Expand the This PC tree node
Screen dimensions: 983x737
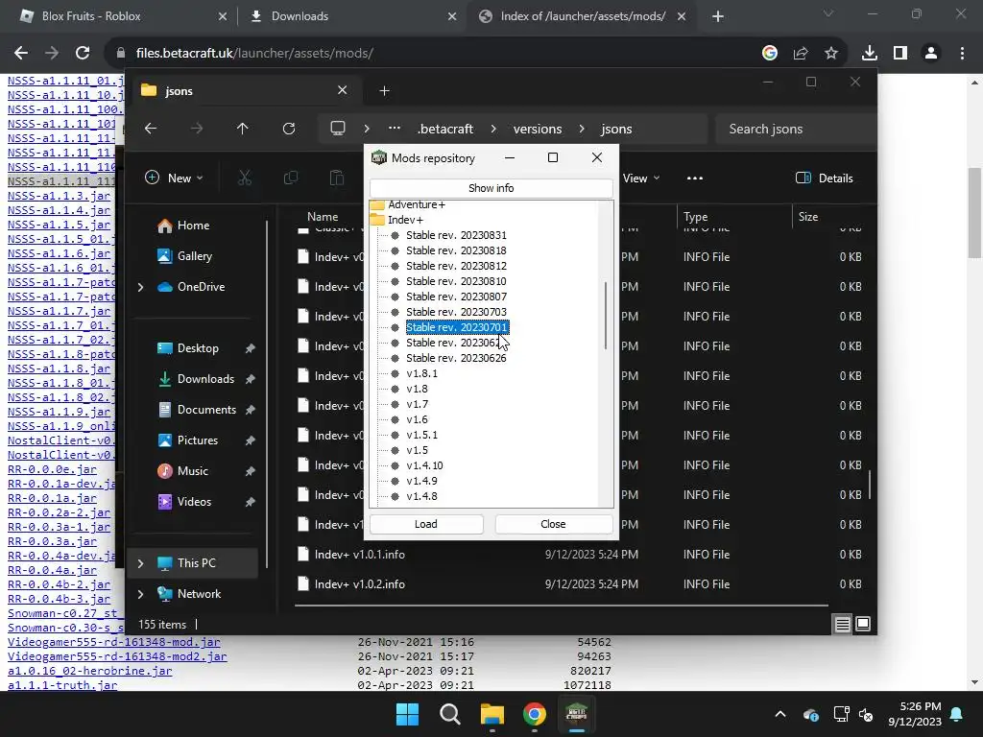(140, 563)
